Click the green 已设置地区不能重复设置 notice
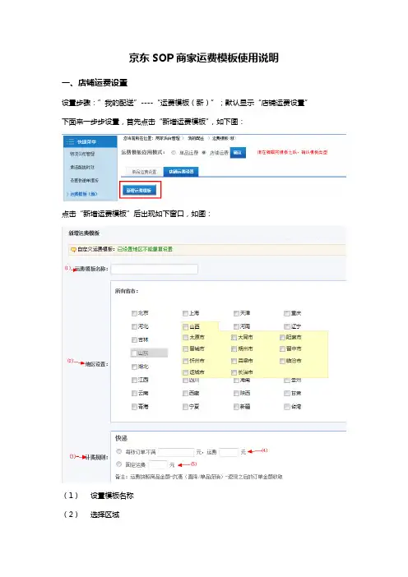This screenshot has width=408, height=577. 145,250
